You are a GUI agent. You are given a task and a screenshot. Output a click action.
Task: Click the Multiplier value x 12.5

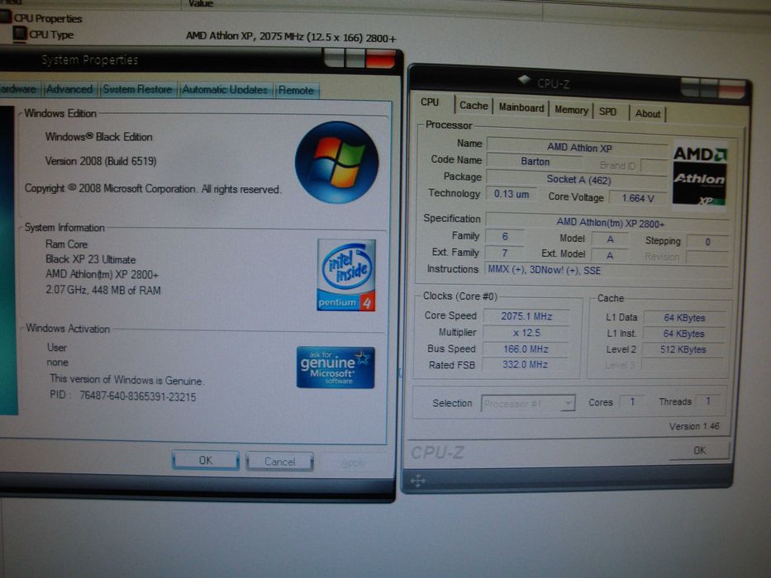tap(526, 333)
